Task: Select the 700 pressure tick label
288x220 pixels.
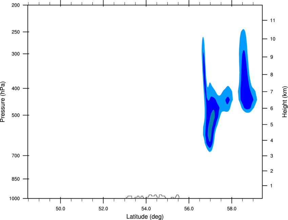Action: tap(16, 156)
